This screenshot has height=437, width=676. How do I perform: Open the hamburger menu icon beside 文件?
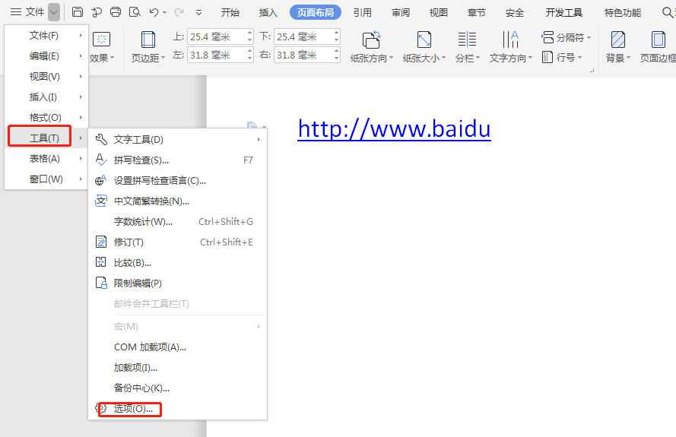[16, 12]
